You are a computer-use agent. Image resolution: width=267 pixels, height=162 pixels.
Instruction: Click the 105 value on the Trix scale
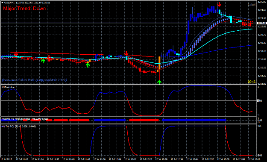point(259,126)
